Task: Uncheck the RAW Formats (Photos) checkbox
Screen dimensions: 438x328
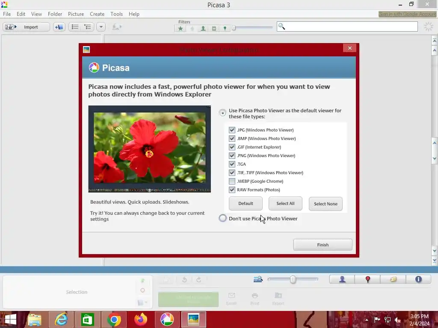Action: [232, 190]
